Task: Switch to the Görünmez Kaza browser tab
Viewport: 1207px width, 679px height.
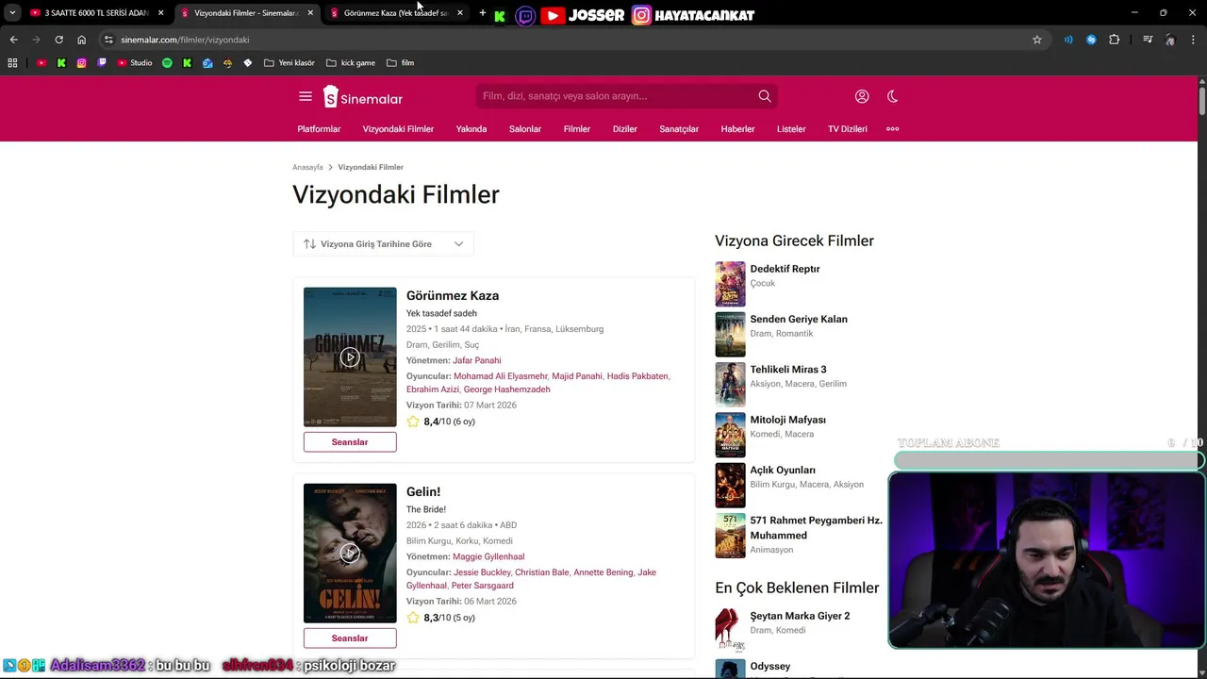Action: coord(396,13)
